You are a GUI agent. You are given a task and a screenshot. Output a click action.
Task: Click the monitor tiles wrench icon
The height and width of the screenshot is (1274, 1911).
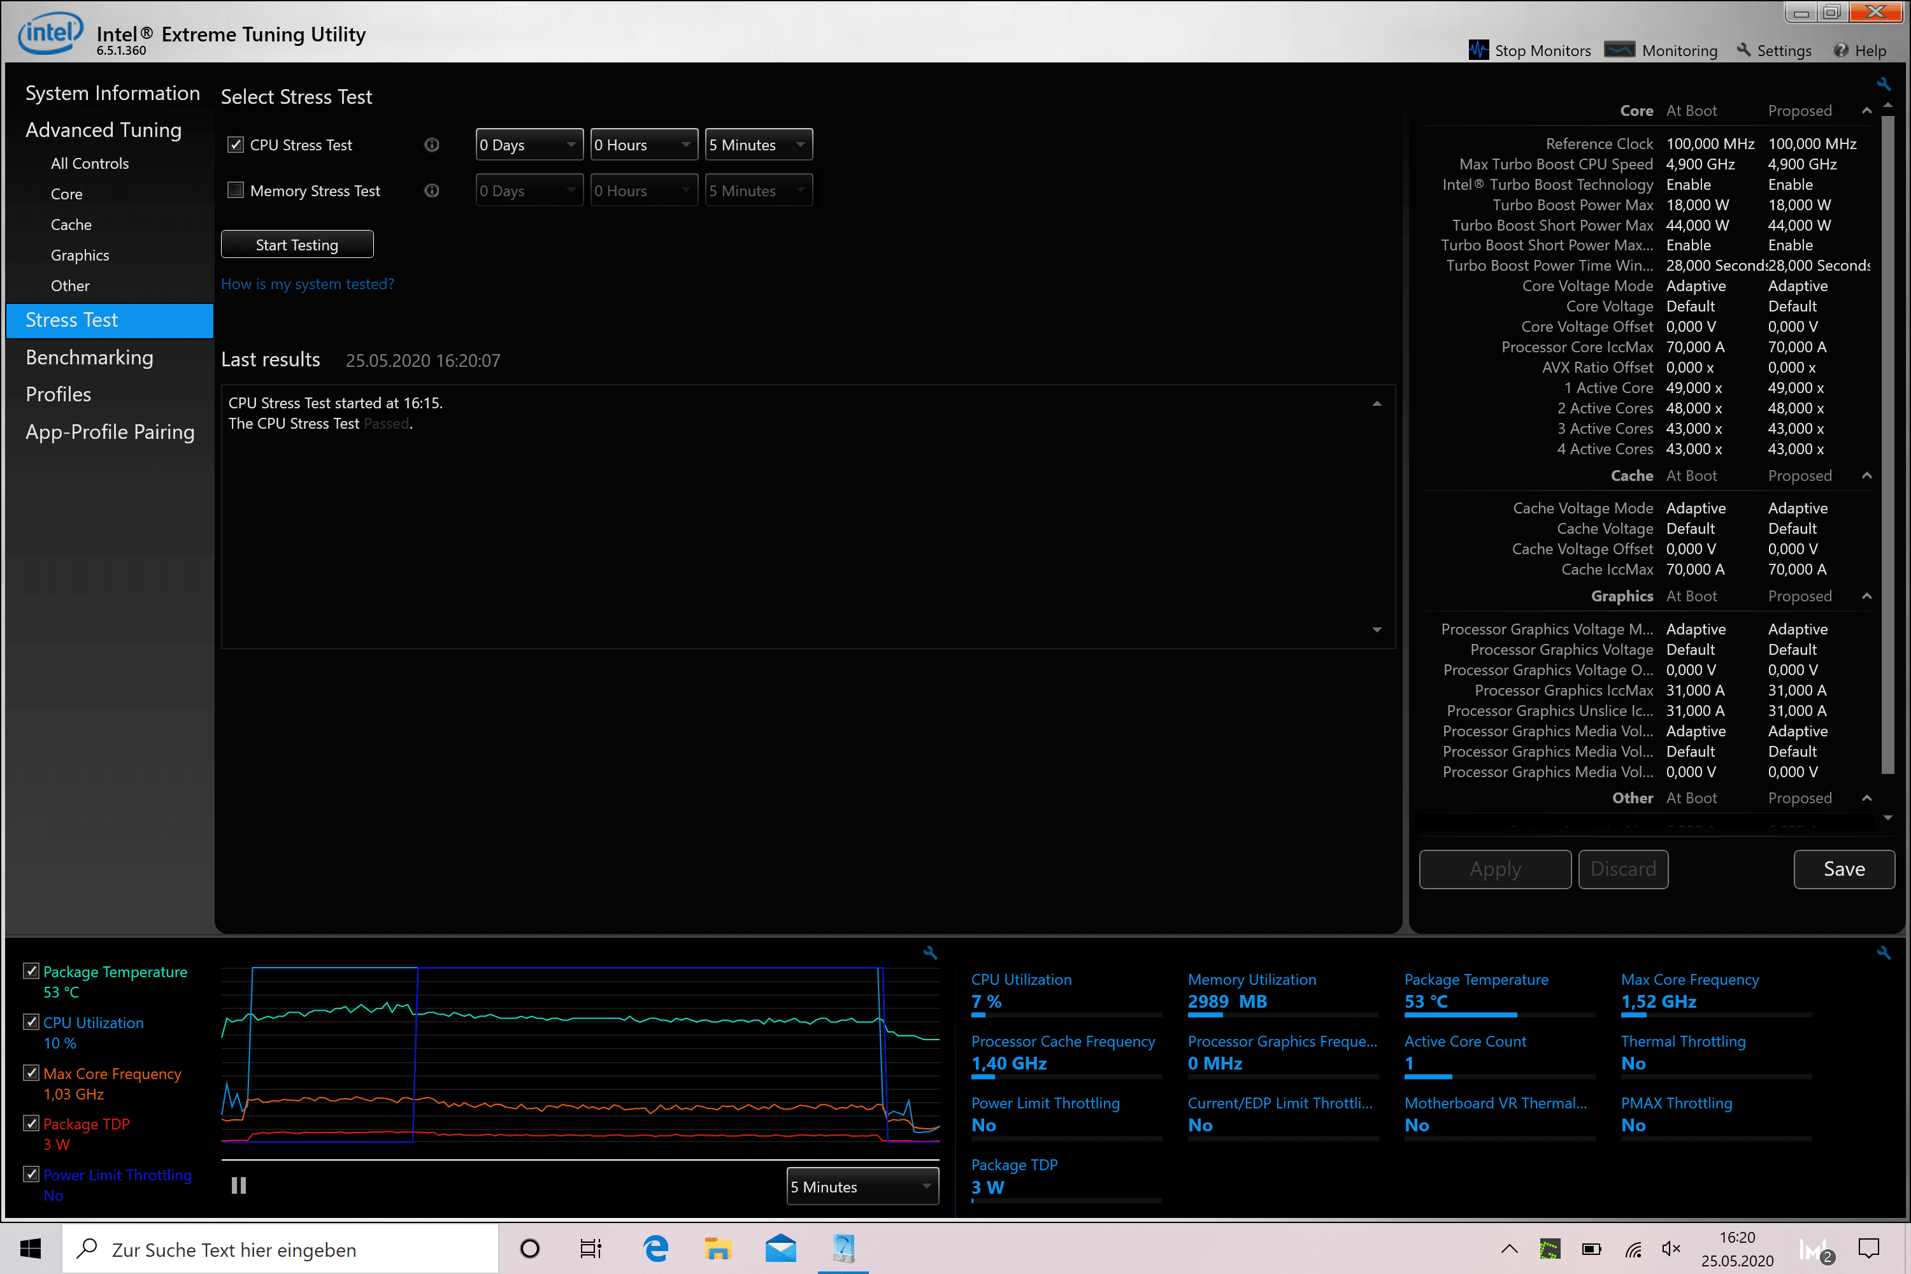[1884, 953]
